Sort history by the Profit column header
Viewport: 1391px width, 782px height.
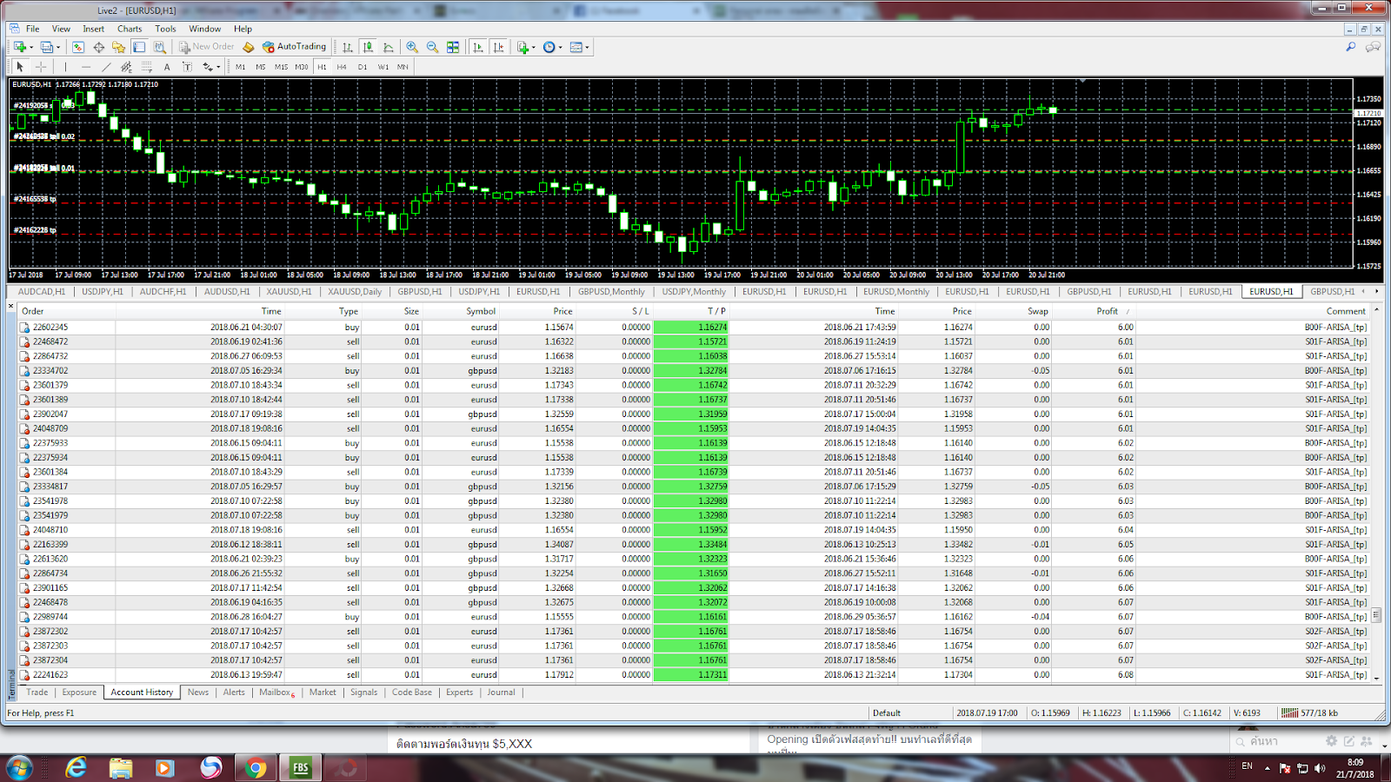click(1107, 311)
